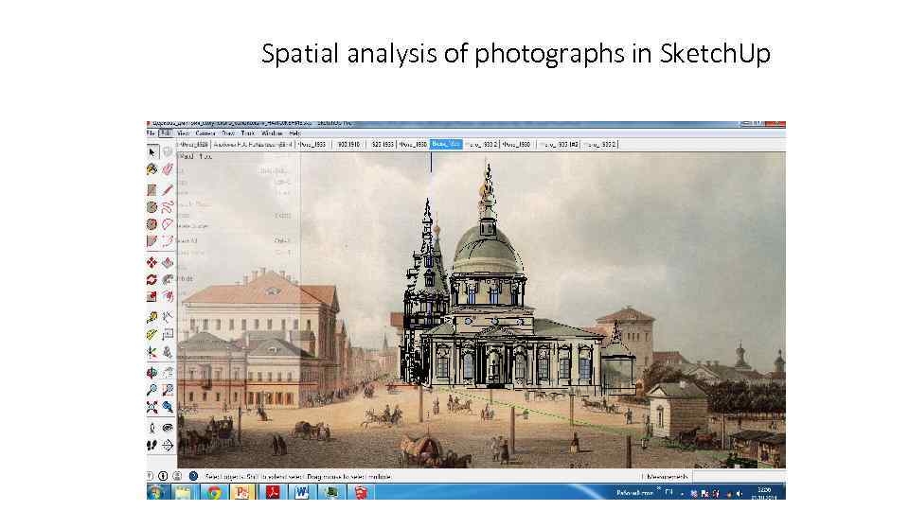The image size is (909, 511).
Task: Select the Rectangle drawing tool
Action: (151, 189)
